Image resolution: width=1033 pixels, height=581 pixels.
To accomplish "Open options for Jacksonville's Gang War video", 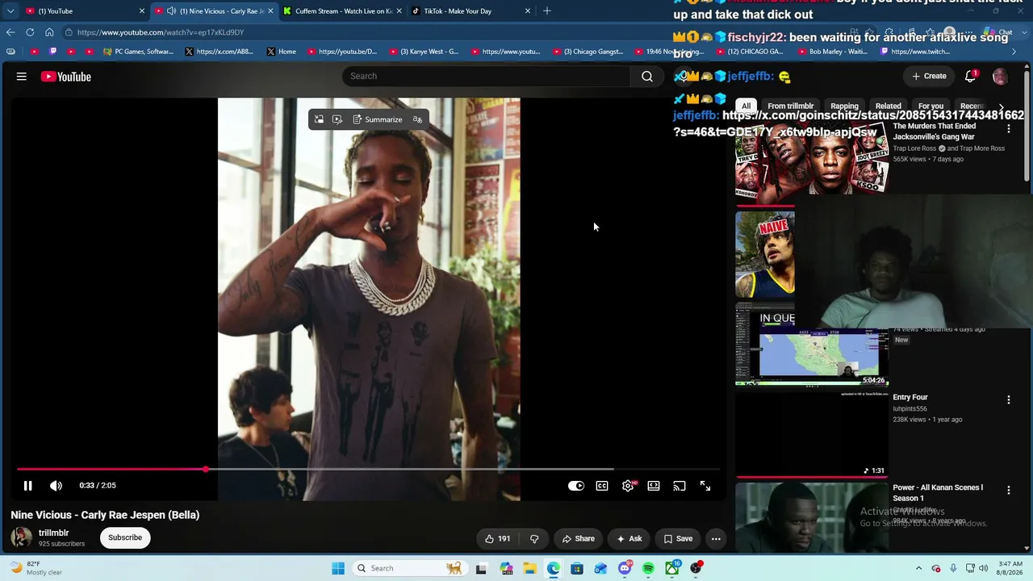I will [x=1008, y=128].
